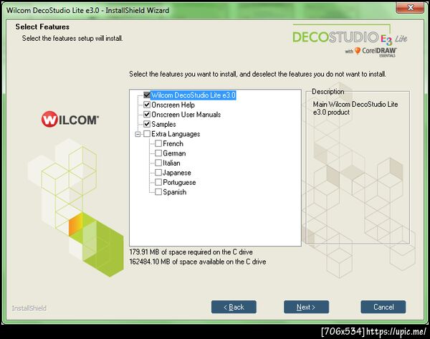Enable the Extra Languages checkbox
Image resolution: width=430 pixels, height=339 pixels.
tap(147, 134)
